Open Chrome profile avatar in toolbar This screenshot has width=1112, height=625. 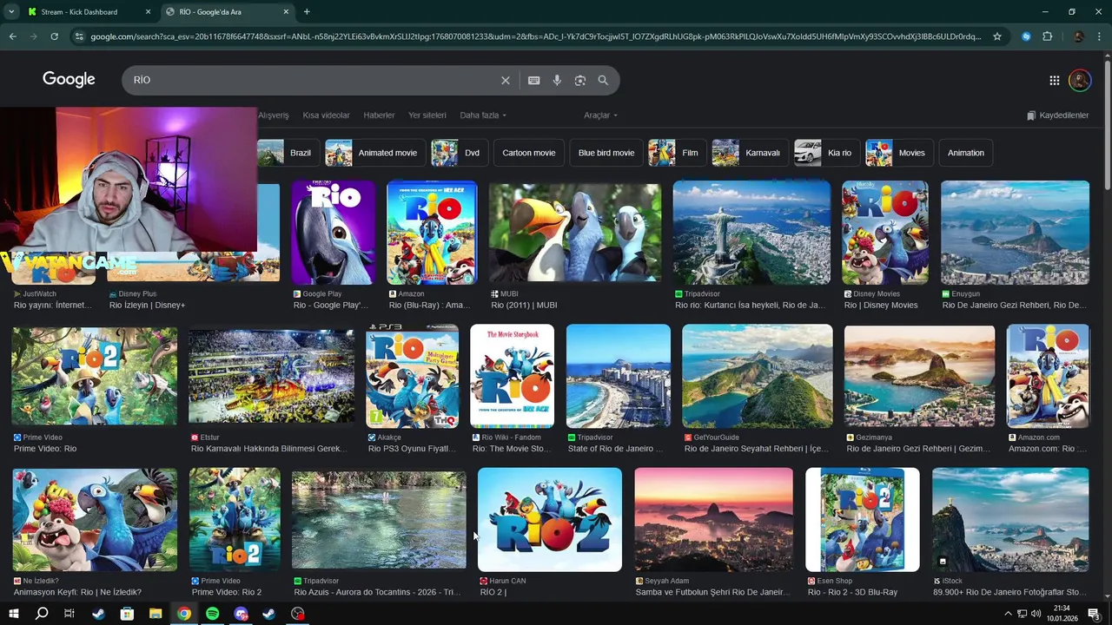[1078, 36]
